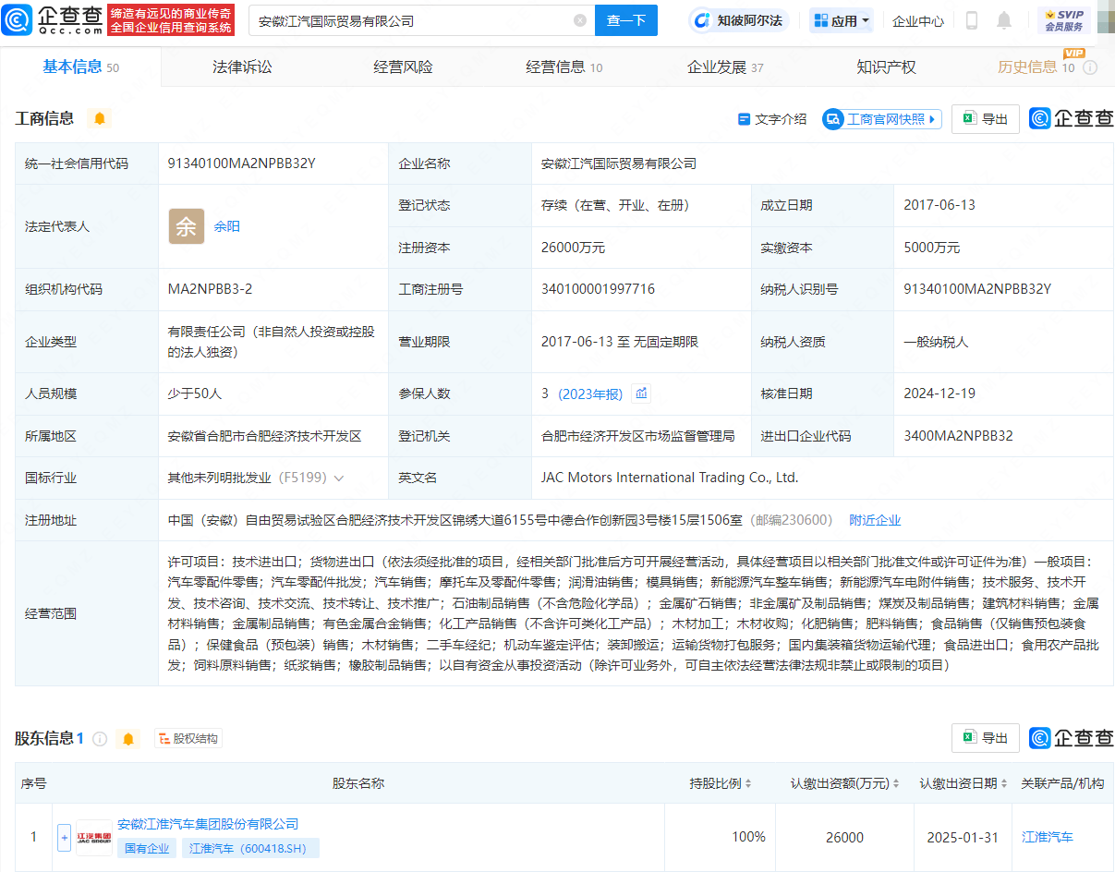Click the 江淮集团 JAC logo thumbnail
This screenshot has height=872, width=1115.
tap(94, 837)
